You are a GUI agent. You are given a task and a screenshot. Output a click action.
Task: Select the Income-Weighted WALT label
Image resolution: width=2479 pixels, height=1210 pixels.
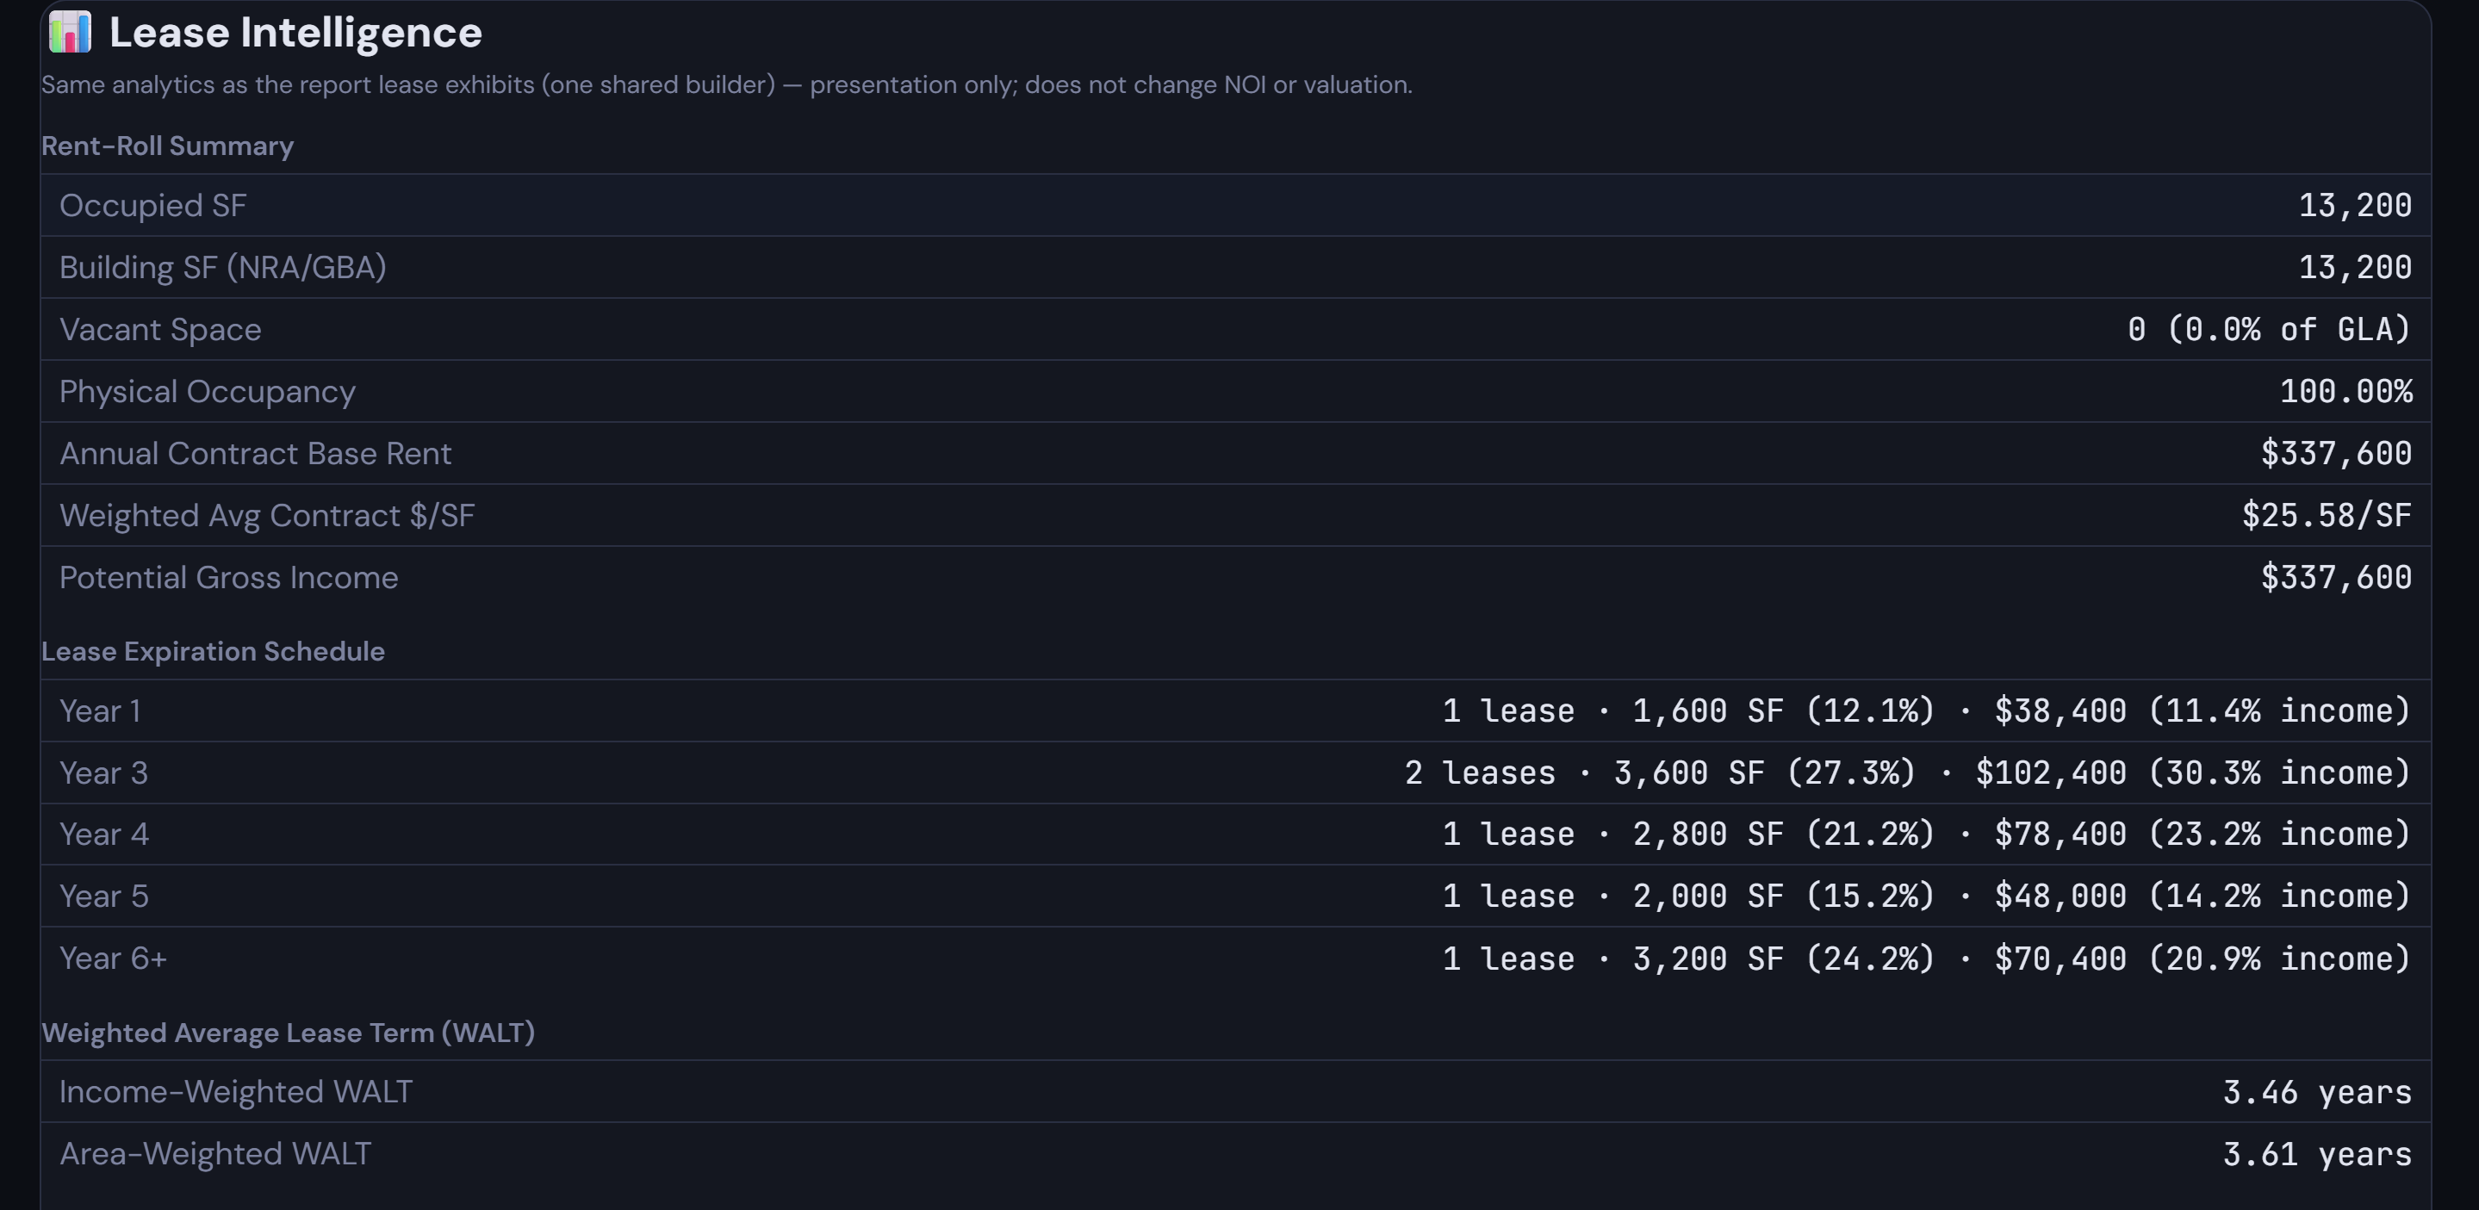[236, 1093]
